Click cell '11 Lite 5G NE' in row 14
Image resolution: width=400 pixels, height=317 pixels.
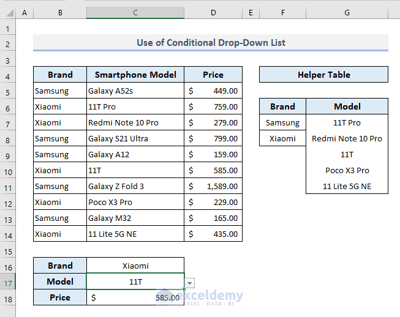135,234
